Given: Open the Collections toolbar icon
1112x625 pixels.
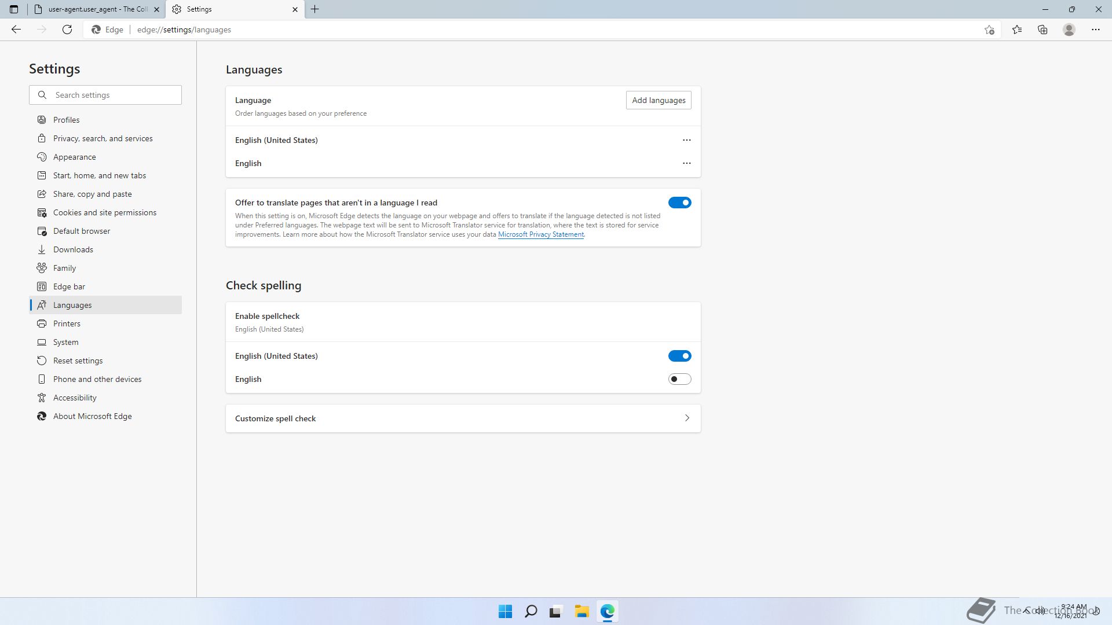Looking at the screenshot, I should click(x=1042, y=30).
